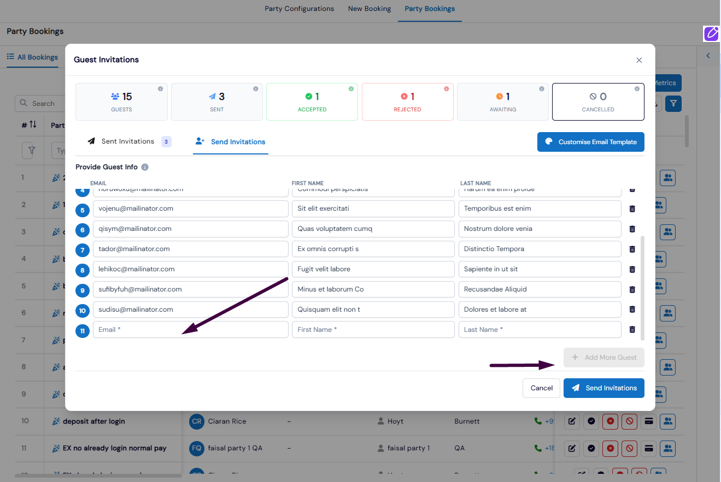The image size is (721, 482).
Task: Click Search box in bookings list
Action: [x=39, y=103]
